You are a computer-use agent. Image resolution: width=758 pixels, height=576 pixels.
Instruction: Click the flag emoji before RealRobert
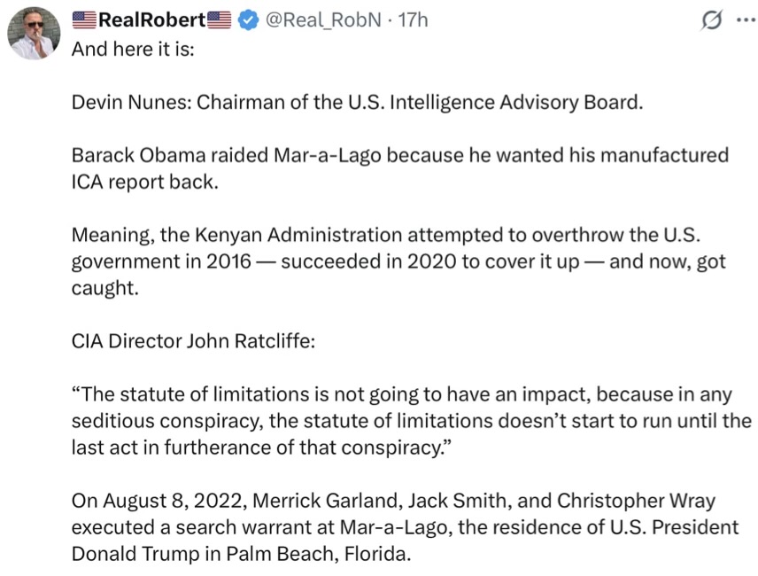84,19
